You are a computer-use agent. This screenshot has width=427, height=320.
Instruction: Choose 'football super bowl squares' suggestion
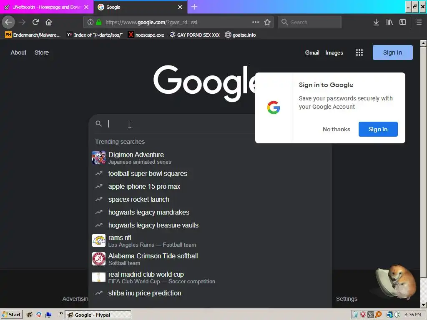210,173
